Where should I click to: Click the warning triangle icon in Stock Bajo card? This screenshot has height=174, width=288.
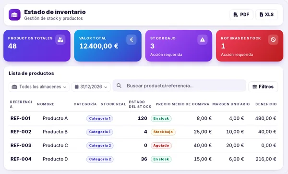coord(203,39)
